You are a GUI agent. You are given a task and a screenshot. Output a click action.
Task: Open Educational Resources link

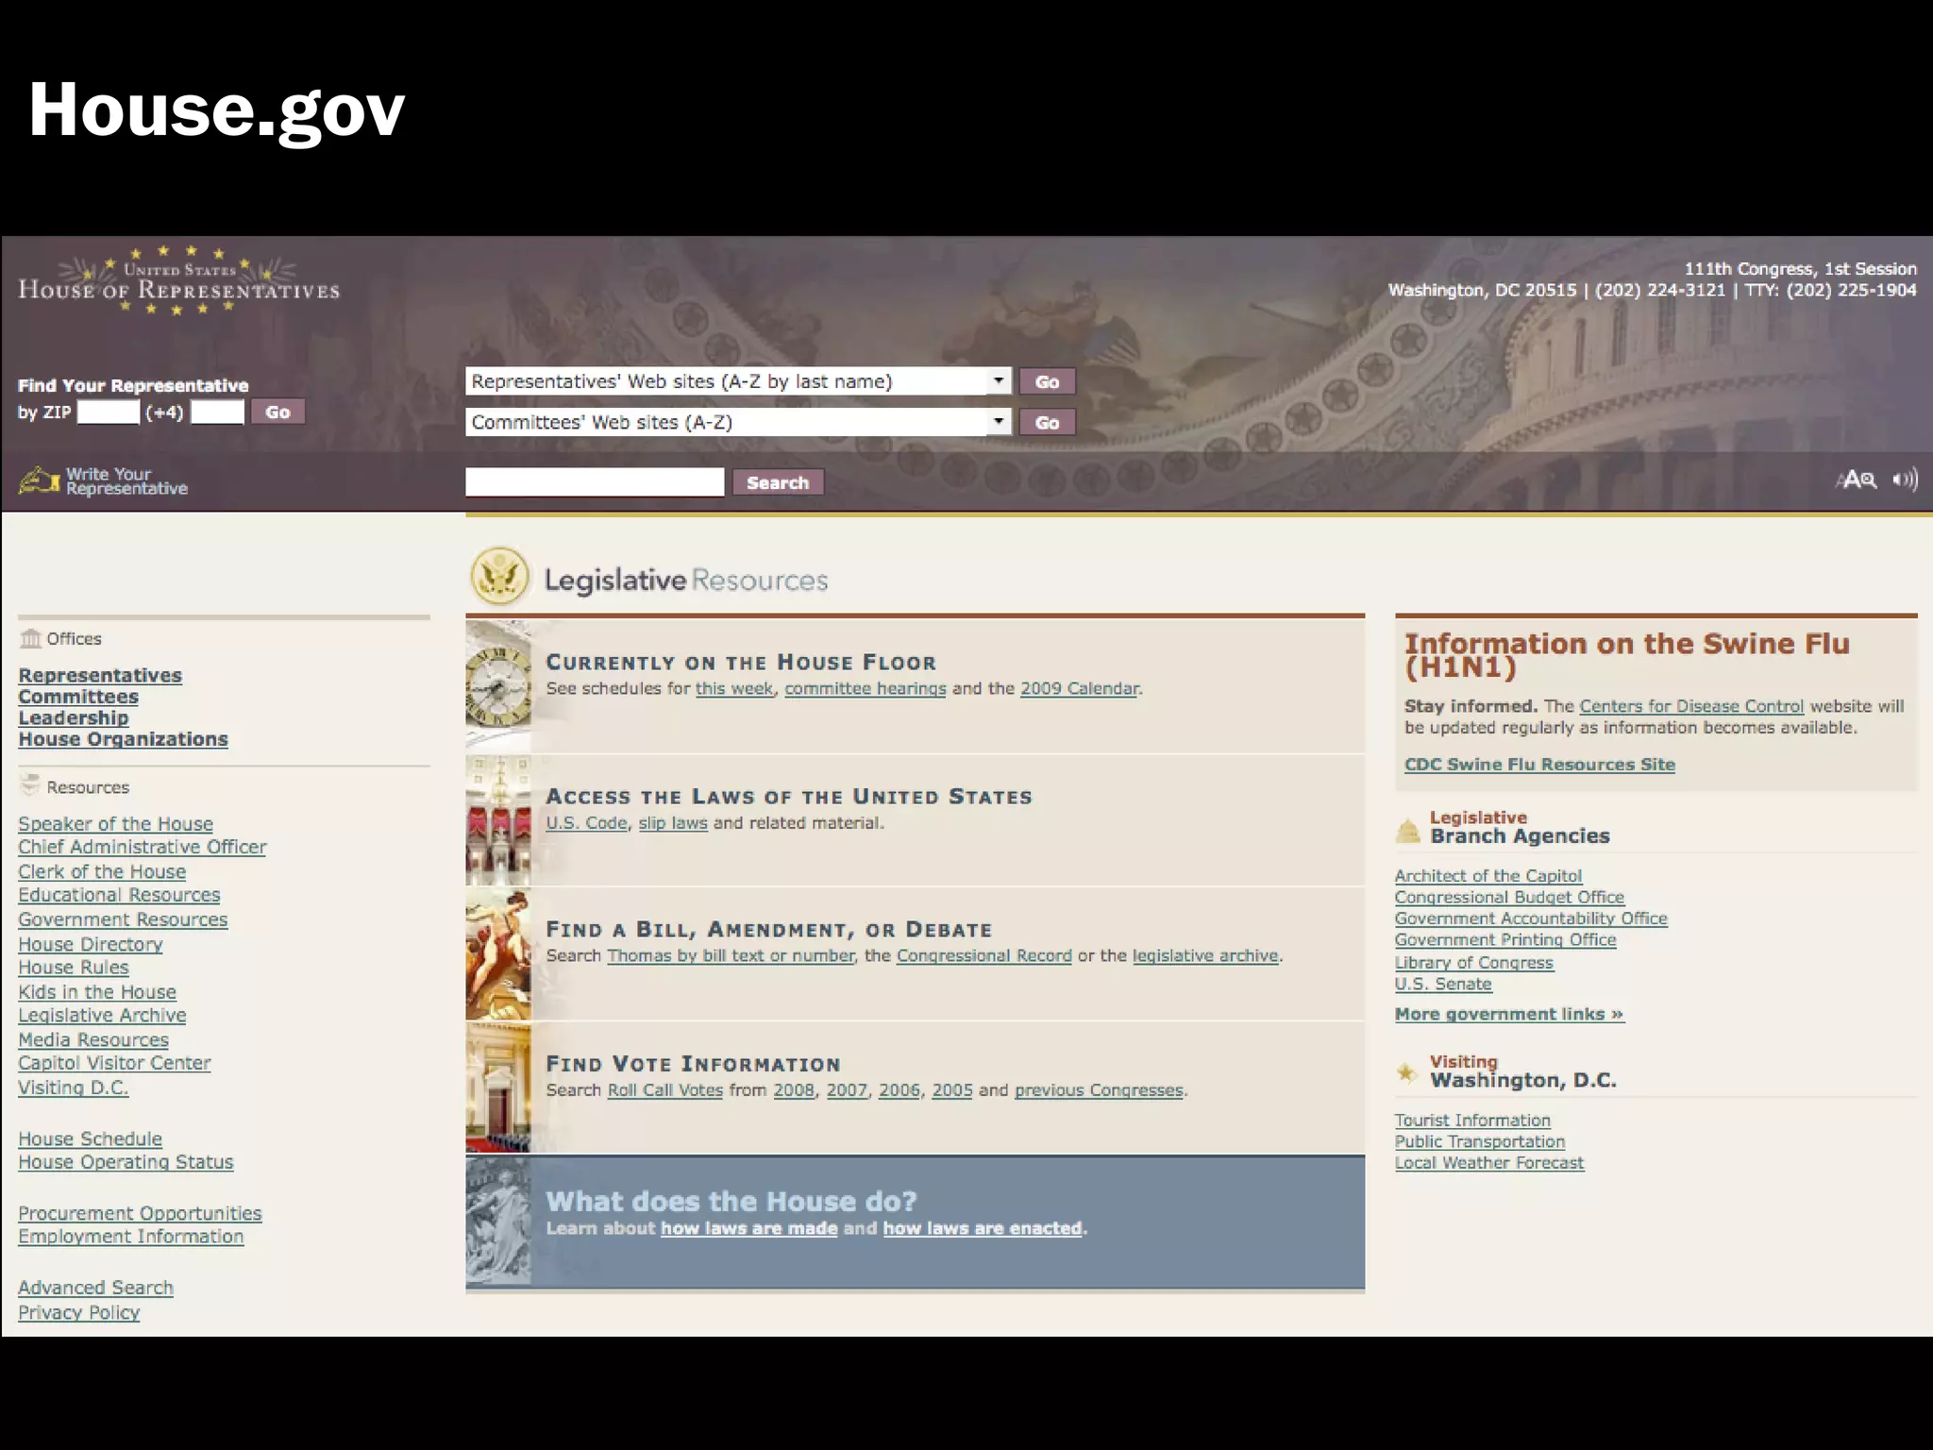click(x=119, y=895)
